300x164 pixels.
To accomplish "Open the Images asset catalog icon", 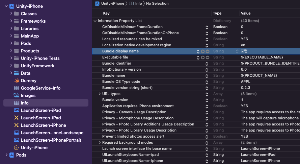I will tap(17, 95).
